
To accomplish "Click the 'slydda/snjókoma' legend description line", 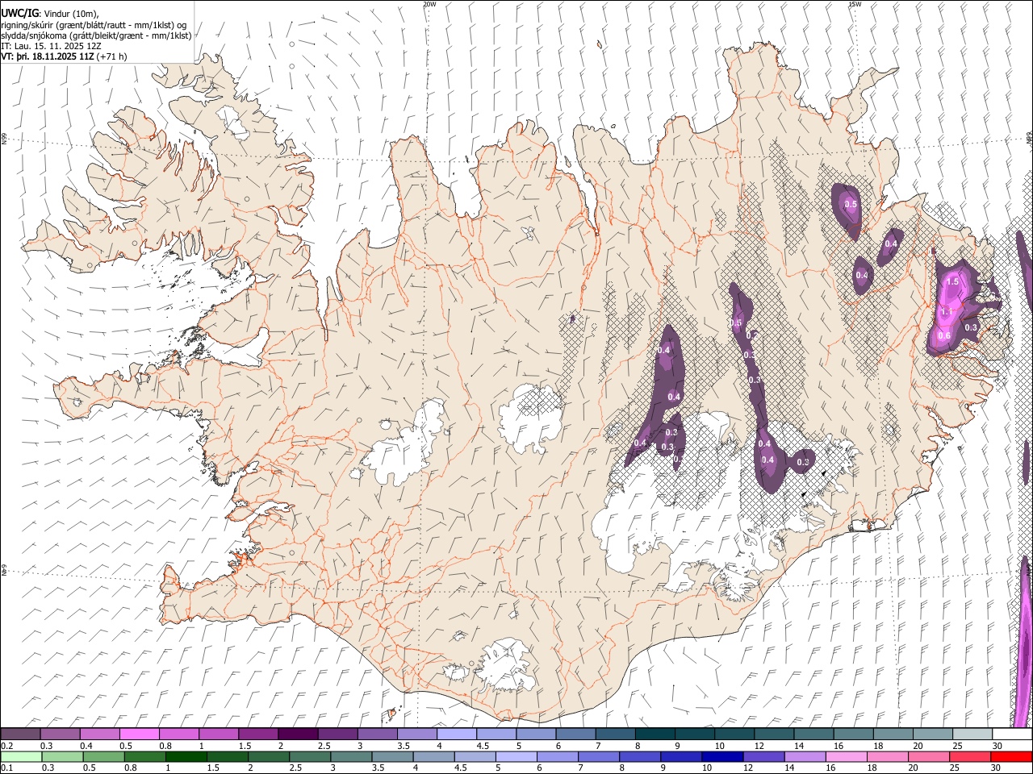I will pos(96,35).
